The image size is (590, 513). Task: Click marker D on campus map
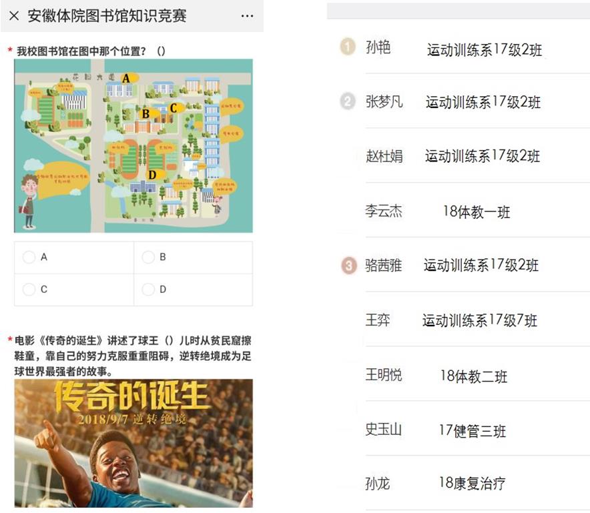pyautogui.click(x=152, y=174)
